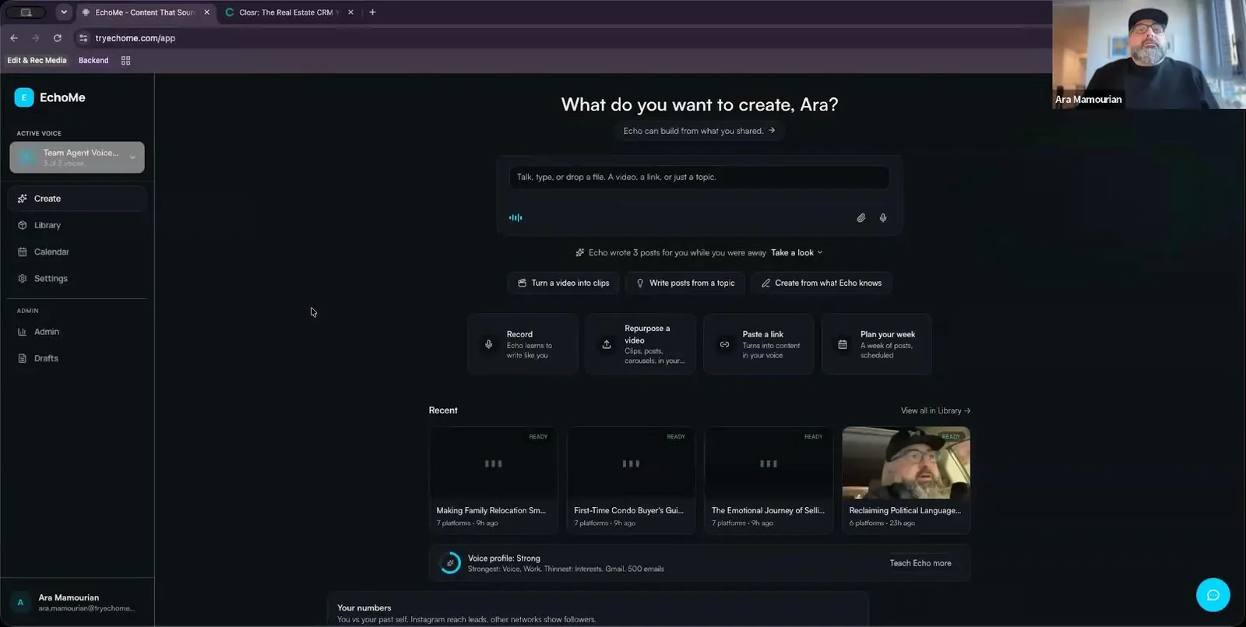Click the Voice profile strength ring icon
Screen dimensions: 1246x627
(450, 563)
